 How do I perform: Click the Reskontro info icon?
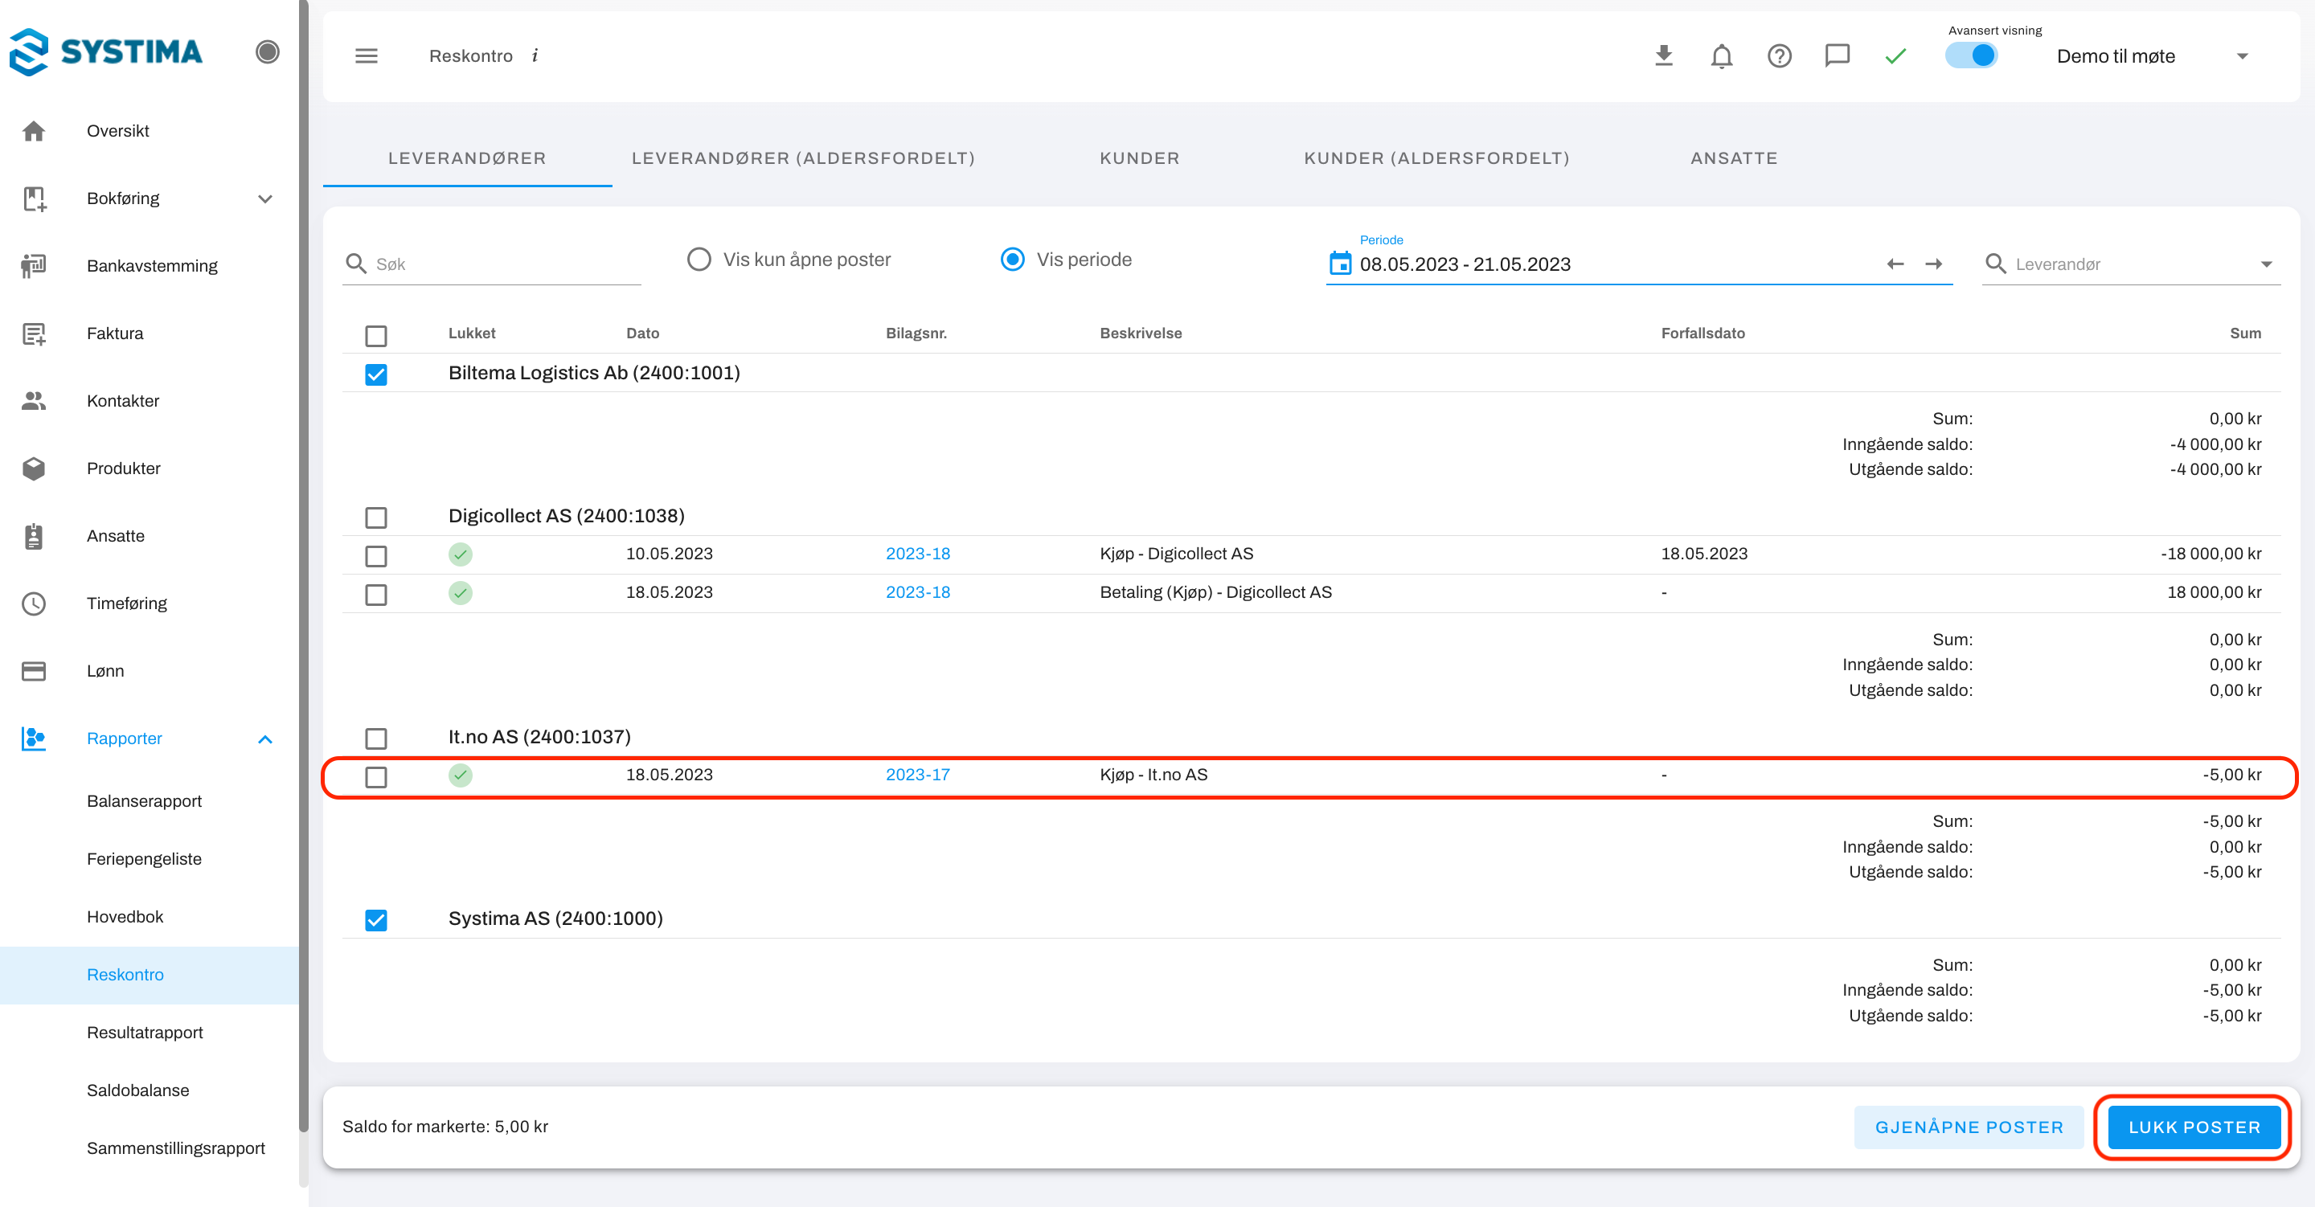pyautogui.click(x=535, y=55)
